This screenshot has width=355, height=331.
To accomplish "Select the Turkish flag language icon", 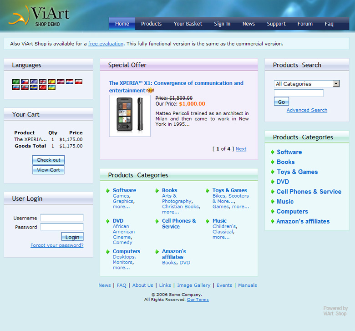I will tap(43, 87).
